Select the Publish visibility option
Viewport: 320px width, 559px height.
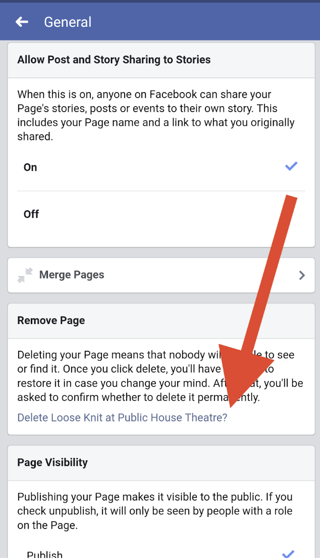[161, 554]
